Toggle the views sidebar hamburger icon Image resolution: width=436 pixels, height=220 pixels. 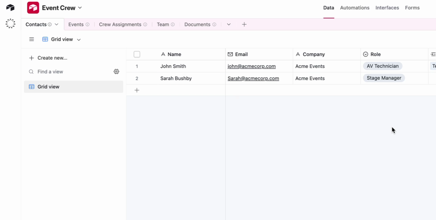pyautogui.click(x=32, y=39)
